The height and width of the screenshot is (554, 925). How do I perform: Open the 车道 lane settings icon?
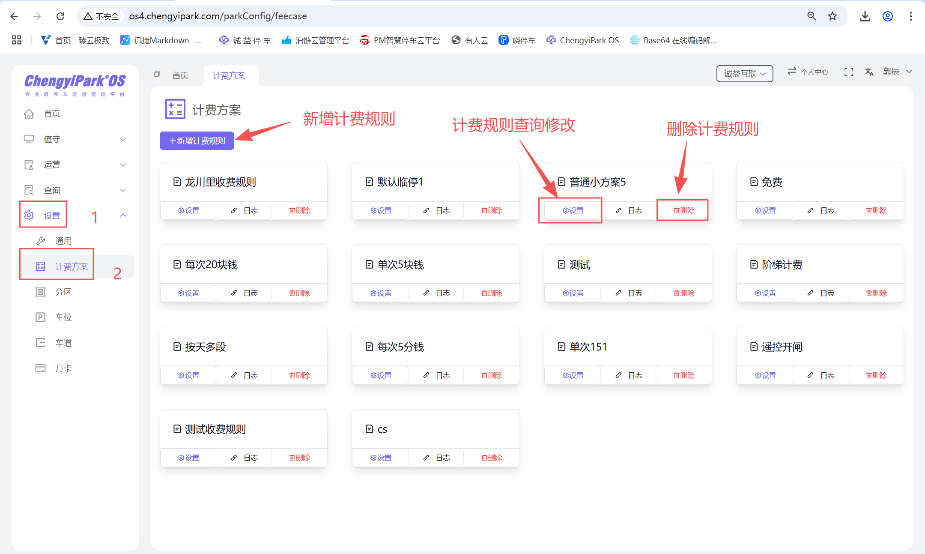pos(40,342)
